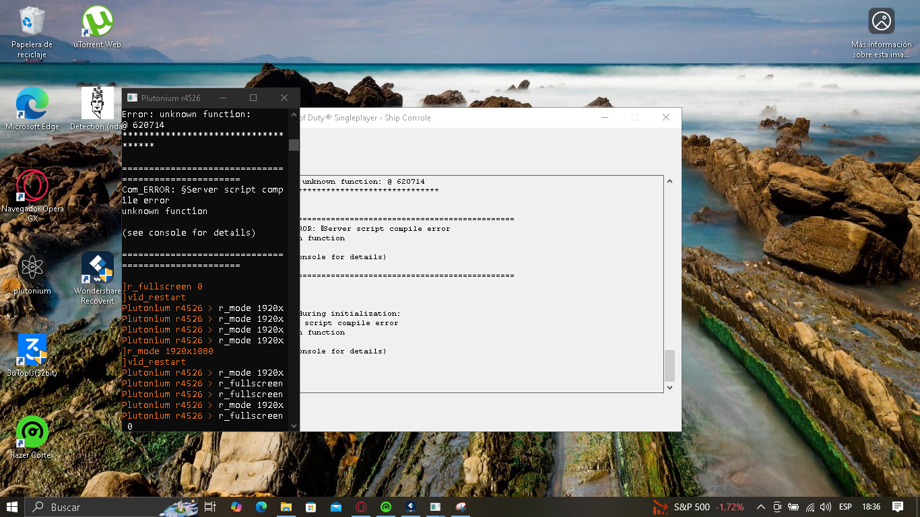Click the Meet Now camera tray icon
920x517 pixels.
tap(777, 507)
